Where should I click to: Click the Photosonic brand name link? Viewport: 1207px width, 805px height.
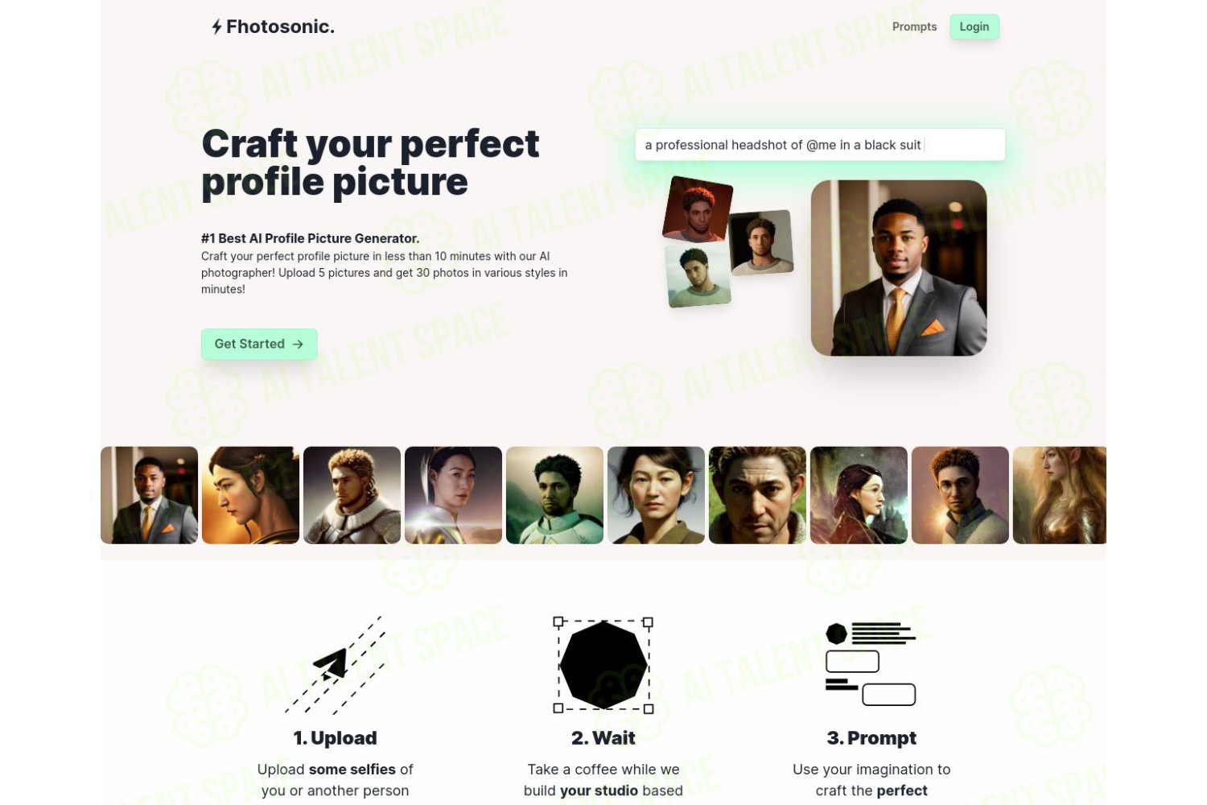[280, 27]
